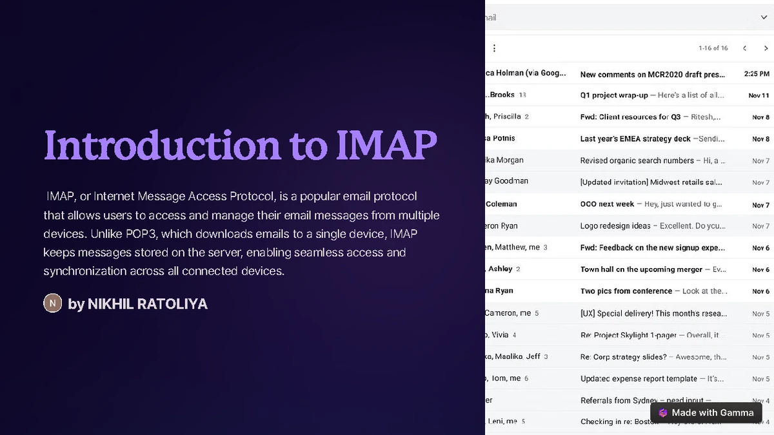Open the "Re: Corp strategy slides?" email

629,357
